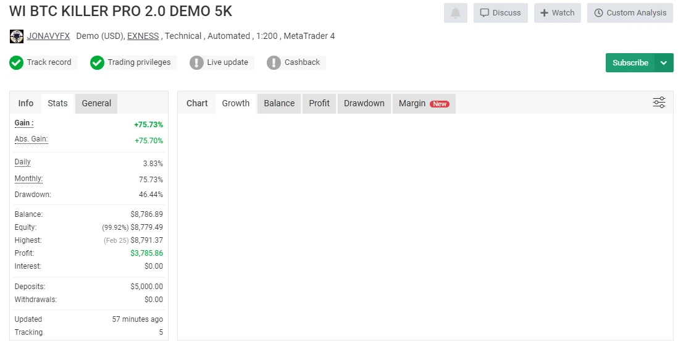Image resolution: width=678 pixels, height=341 pixels.
Task: Open Custom Analysis
Action: point(630,13)
